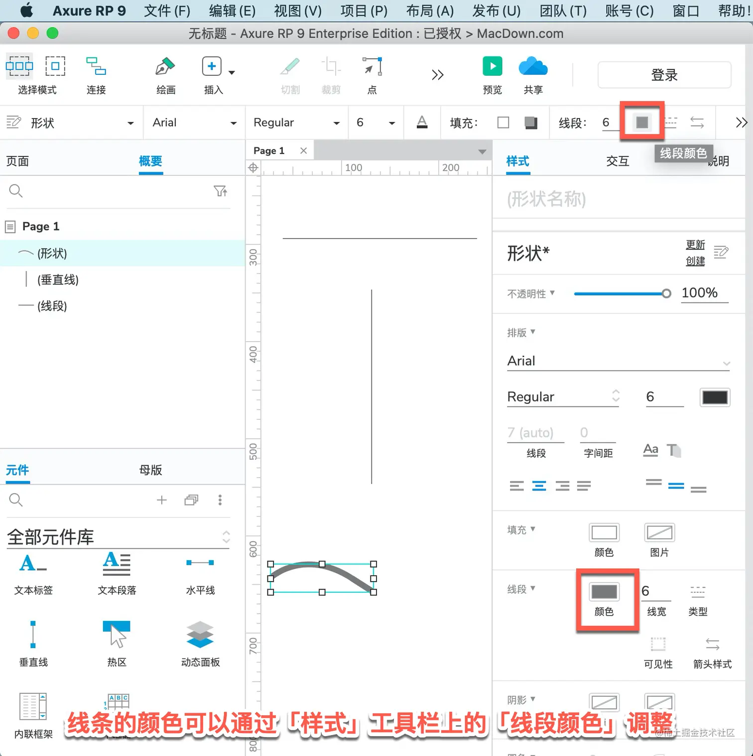Screen dimensions: 753x756
Task: Click the dark font color swatch in inspector
Action: (715, 397)
